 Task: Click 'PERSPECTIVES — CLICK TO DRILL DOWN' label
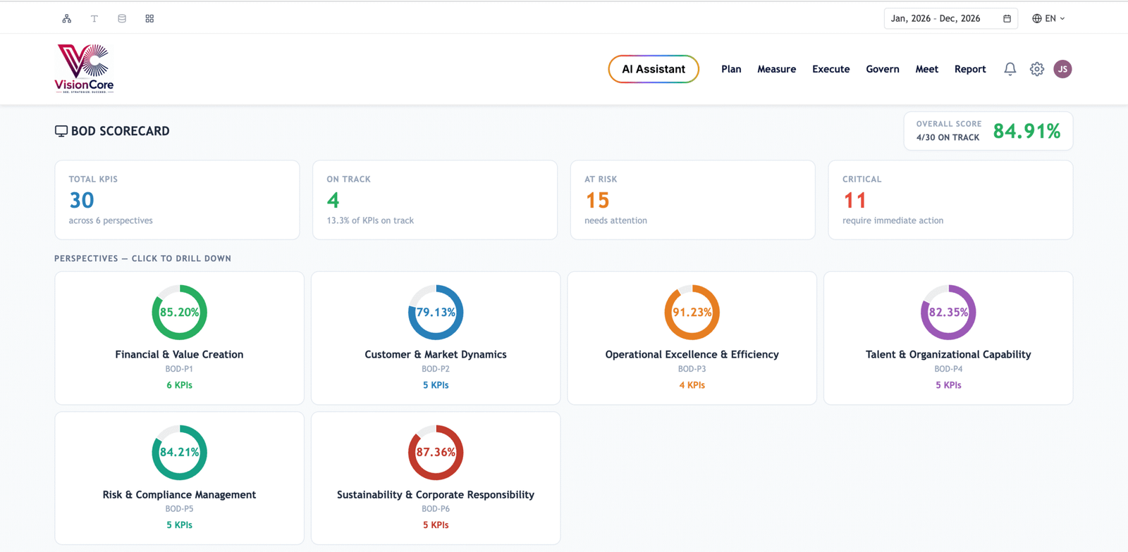tap(142, 258)
